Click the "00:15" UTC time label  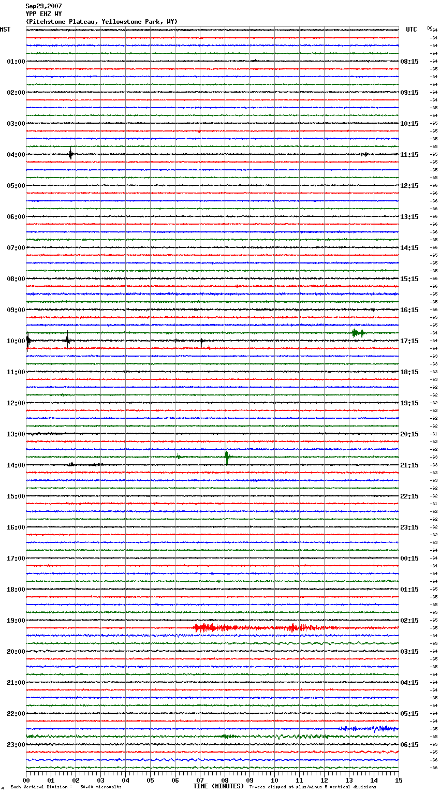tap(409, 558)
